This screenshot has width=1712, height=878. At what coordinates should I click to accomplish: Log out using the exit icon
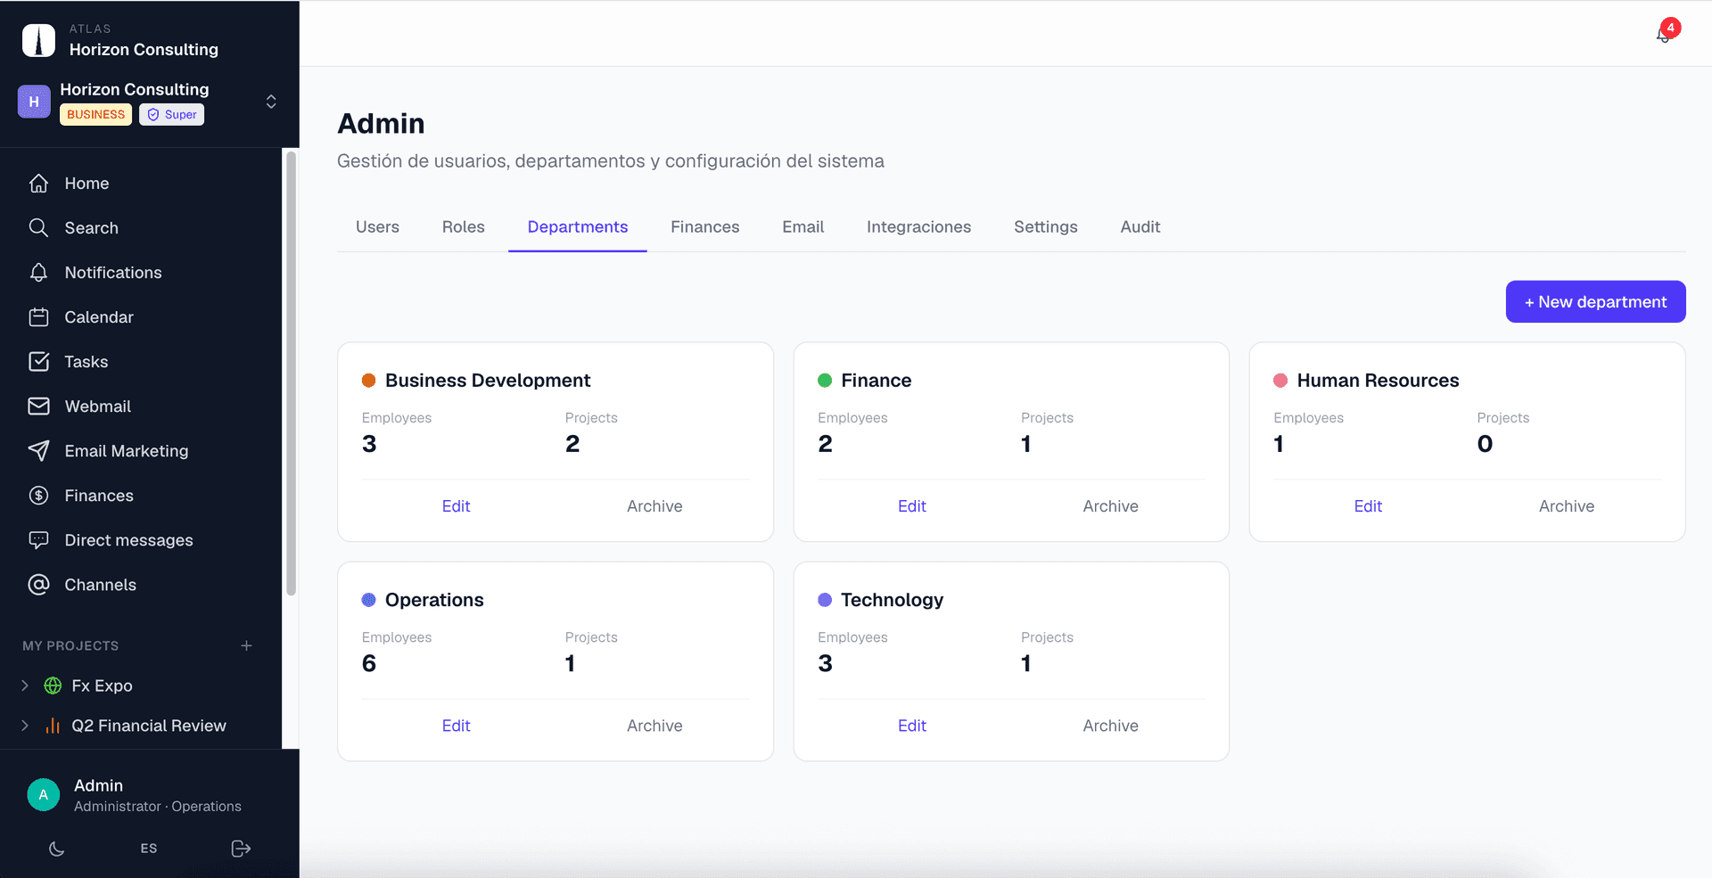pyautogui.click(x=241, y=849)
